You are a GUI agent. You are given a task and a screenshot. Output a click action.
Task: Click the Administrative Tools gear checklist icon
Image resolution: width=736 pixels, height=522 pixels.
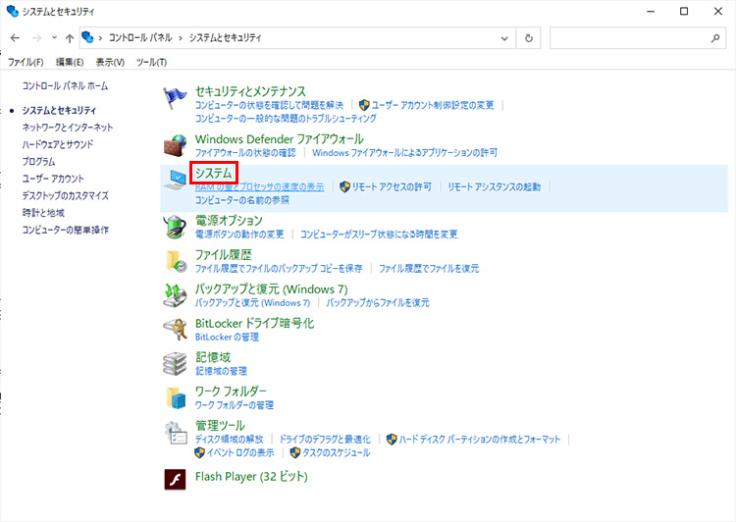tap(176, 433)
